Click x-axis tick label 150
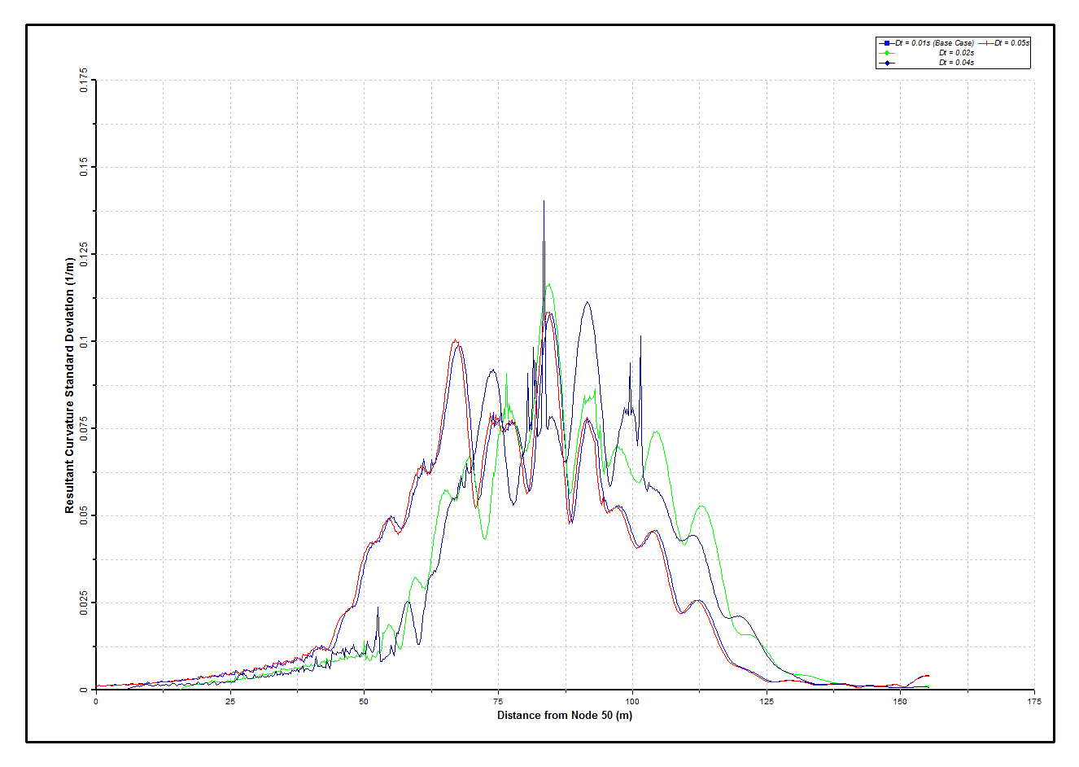 900,701
